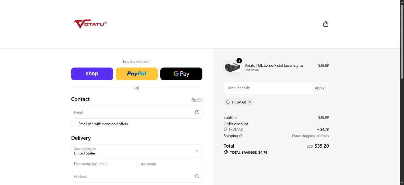
Task: Click the shipping info question mark icon
Action: click(x=241, y=136)
